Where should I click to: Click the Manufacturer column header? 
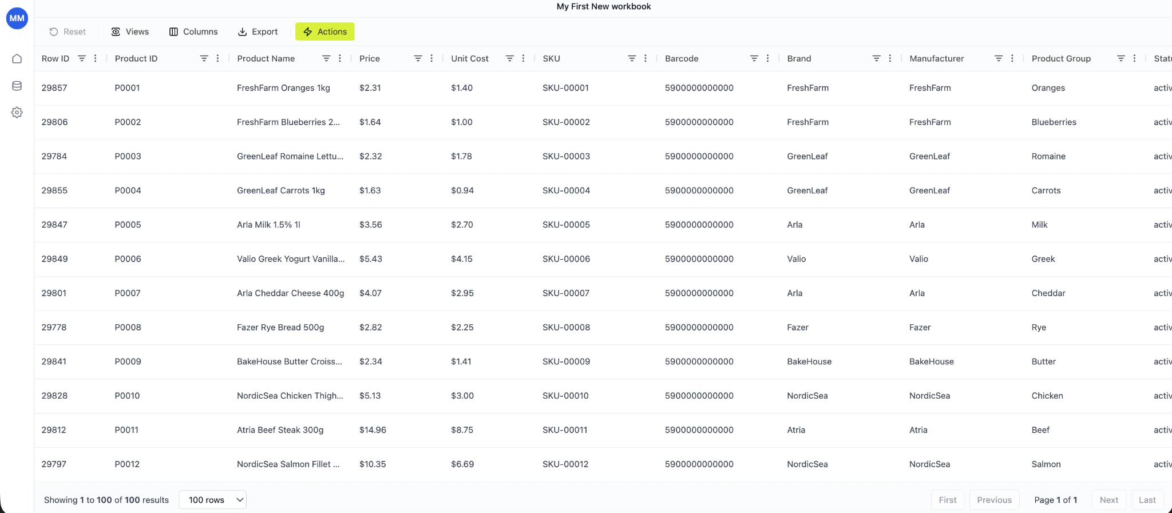[937, 58]
